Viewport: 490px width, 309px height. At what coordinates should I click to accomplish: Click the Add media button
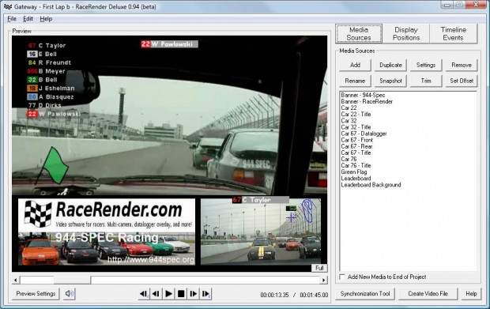click(x=355, y=65)
